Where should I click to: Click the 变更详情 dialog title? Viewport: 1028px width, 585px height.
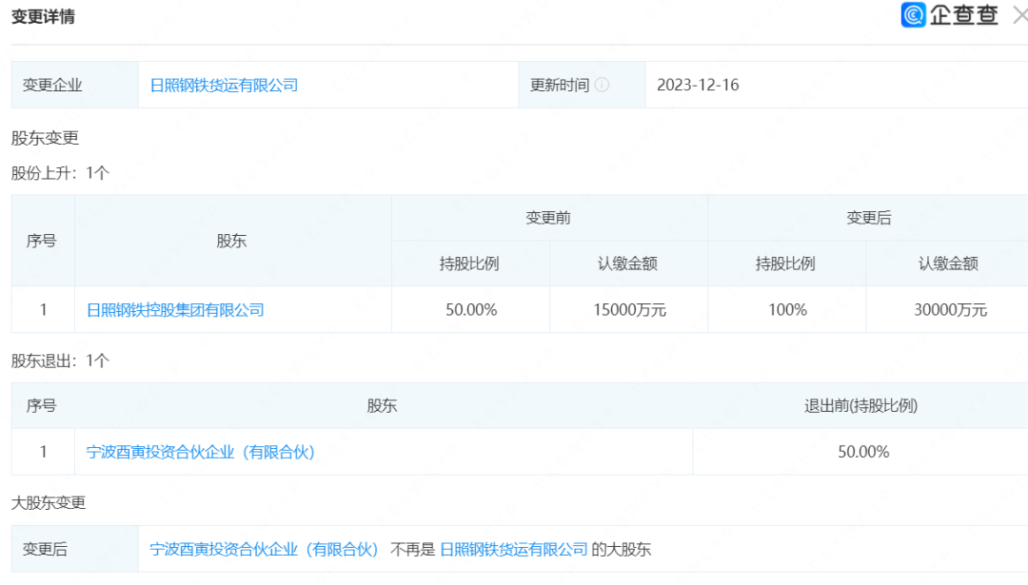tap(43, 17)
